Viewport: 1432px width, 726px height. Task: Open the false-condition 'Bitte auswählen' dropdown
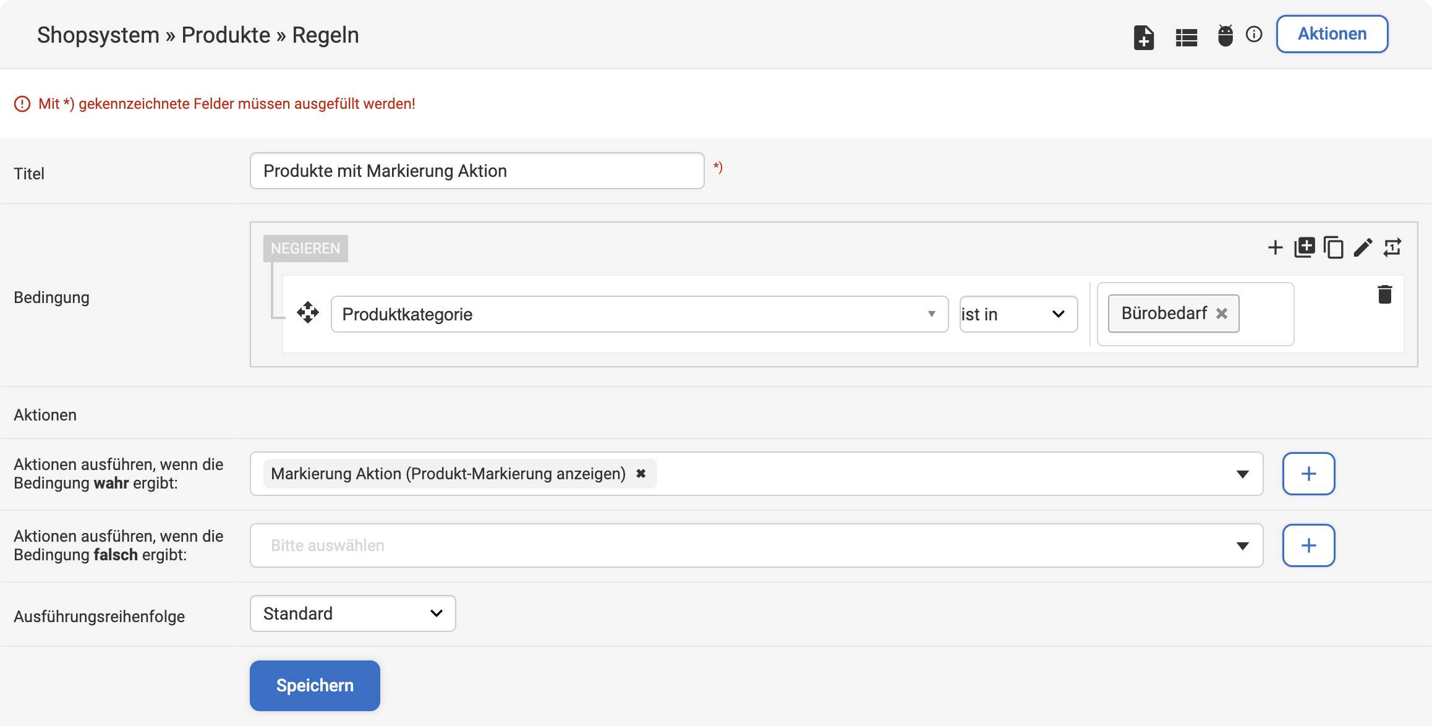click(756, 545)
